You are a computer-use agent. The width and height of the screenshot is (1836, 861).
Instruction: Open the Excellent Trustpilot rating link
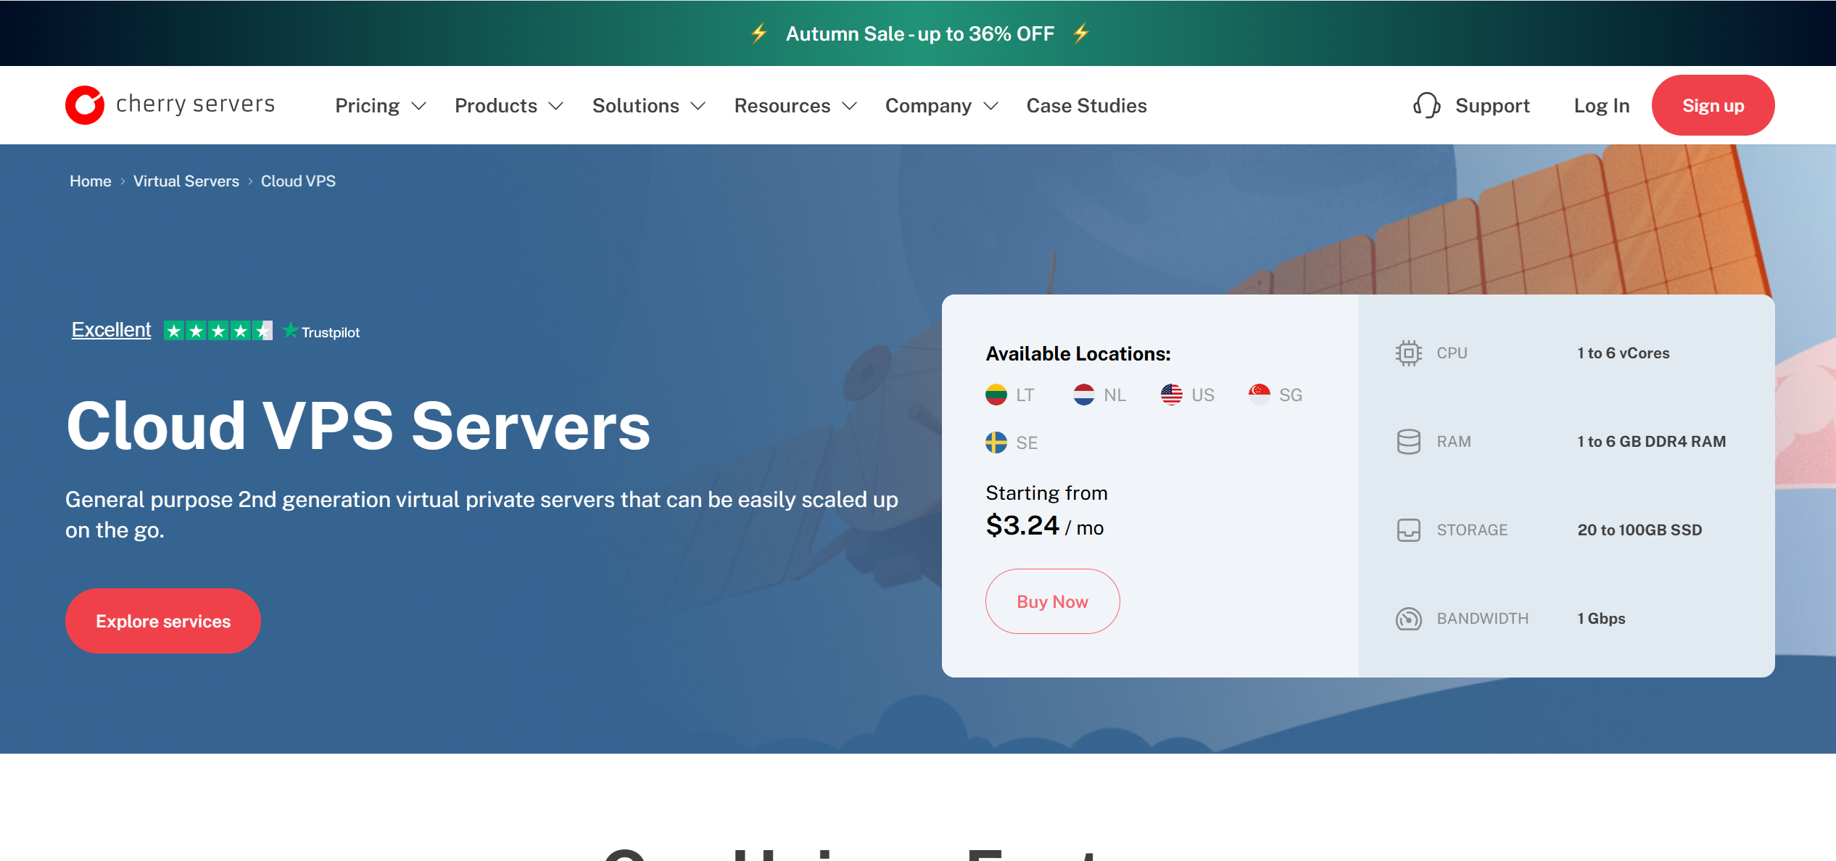tap(110, 329)
